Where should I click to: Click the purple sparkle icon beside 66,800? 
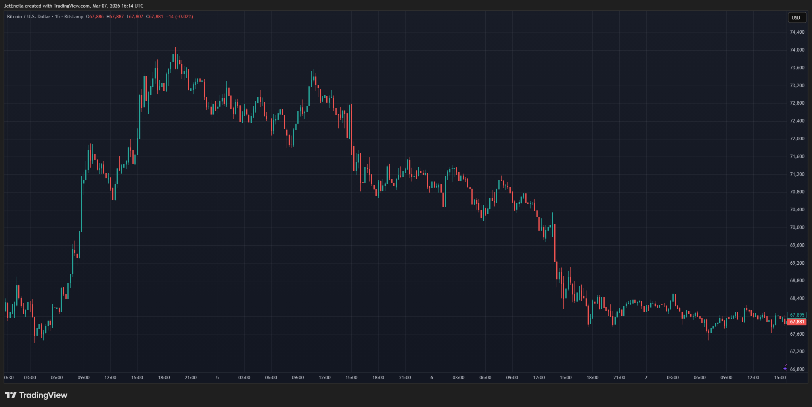tap(785, 368)
